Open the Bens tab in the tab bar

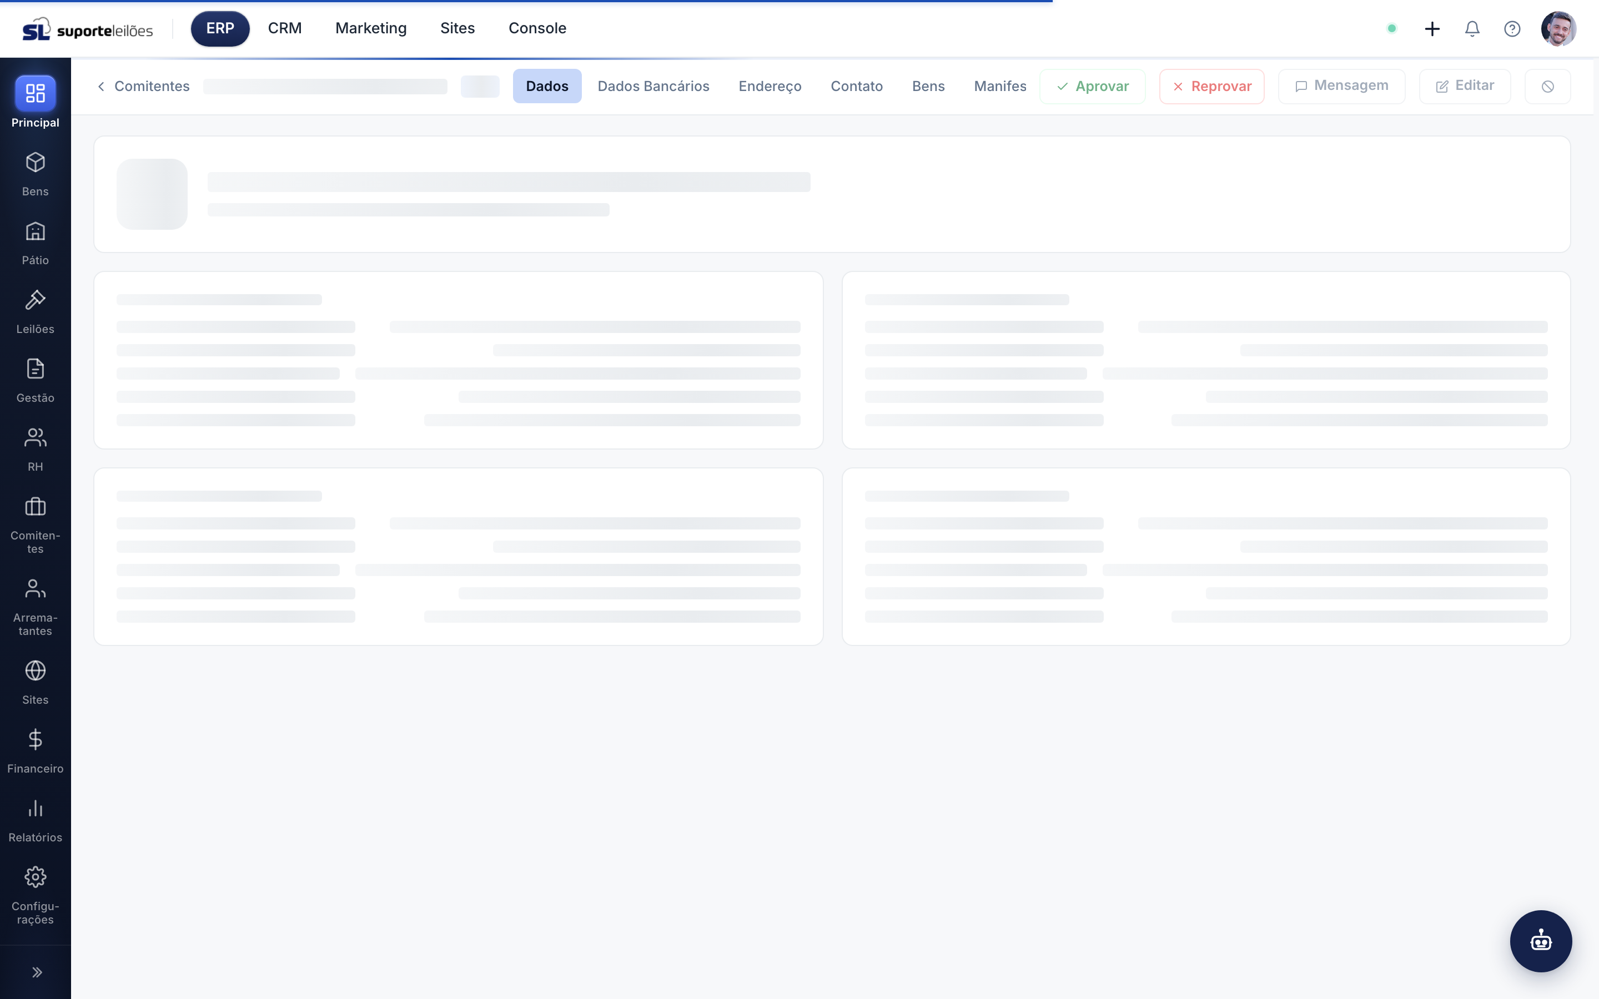(x=928, y=87)
